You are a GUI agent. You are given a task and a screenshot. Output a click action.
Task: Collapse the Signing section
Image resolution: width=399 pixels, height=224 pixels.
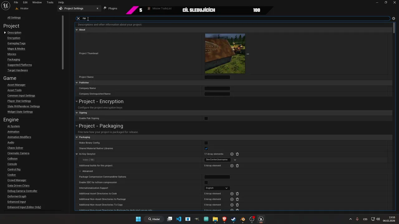(x=77, y=113)
